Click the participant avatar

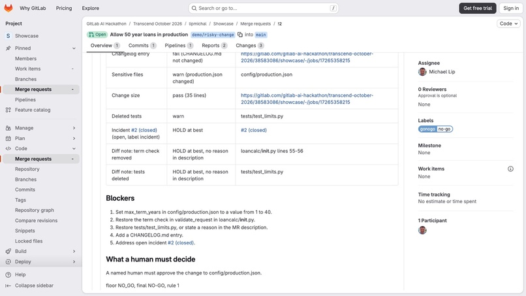click(x=422, y=230)
